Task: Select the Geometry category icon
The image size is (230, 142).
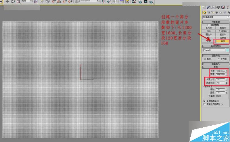Action: pos(204,13)
